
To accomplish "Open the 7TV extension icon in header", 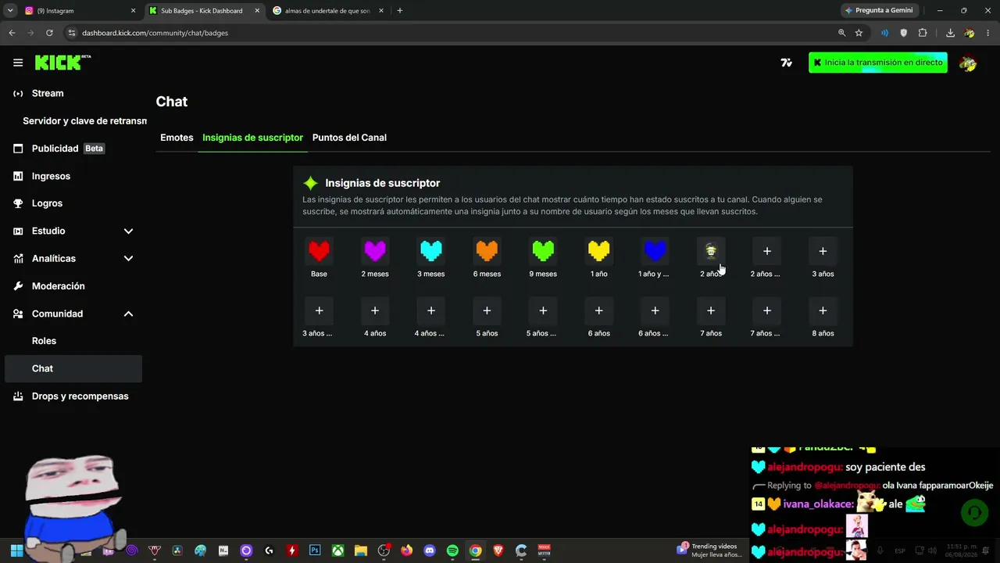I will 787,63.
